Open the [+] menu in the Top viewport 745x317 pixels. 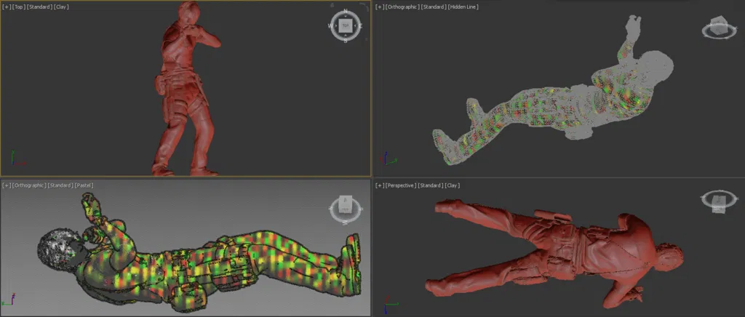[6, 7]
